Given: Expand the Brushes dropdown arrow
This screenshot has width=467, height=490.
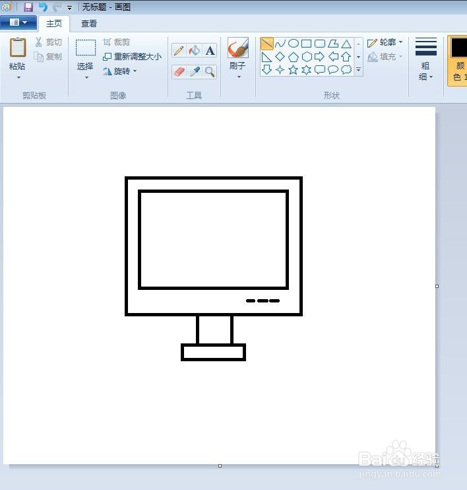Looking at the screenshot, I should [239, 77].
